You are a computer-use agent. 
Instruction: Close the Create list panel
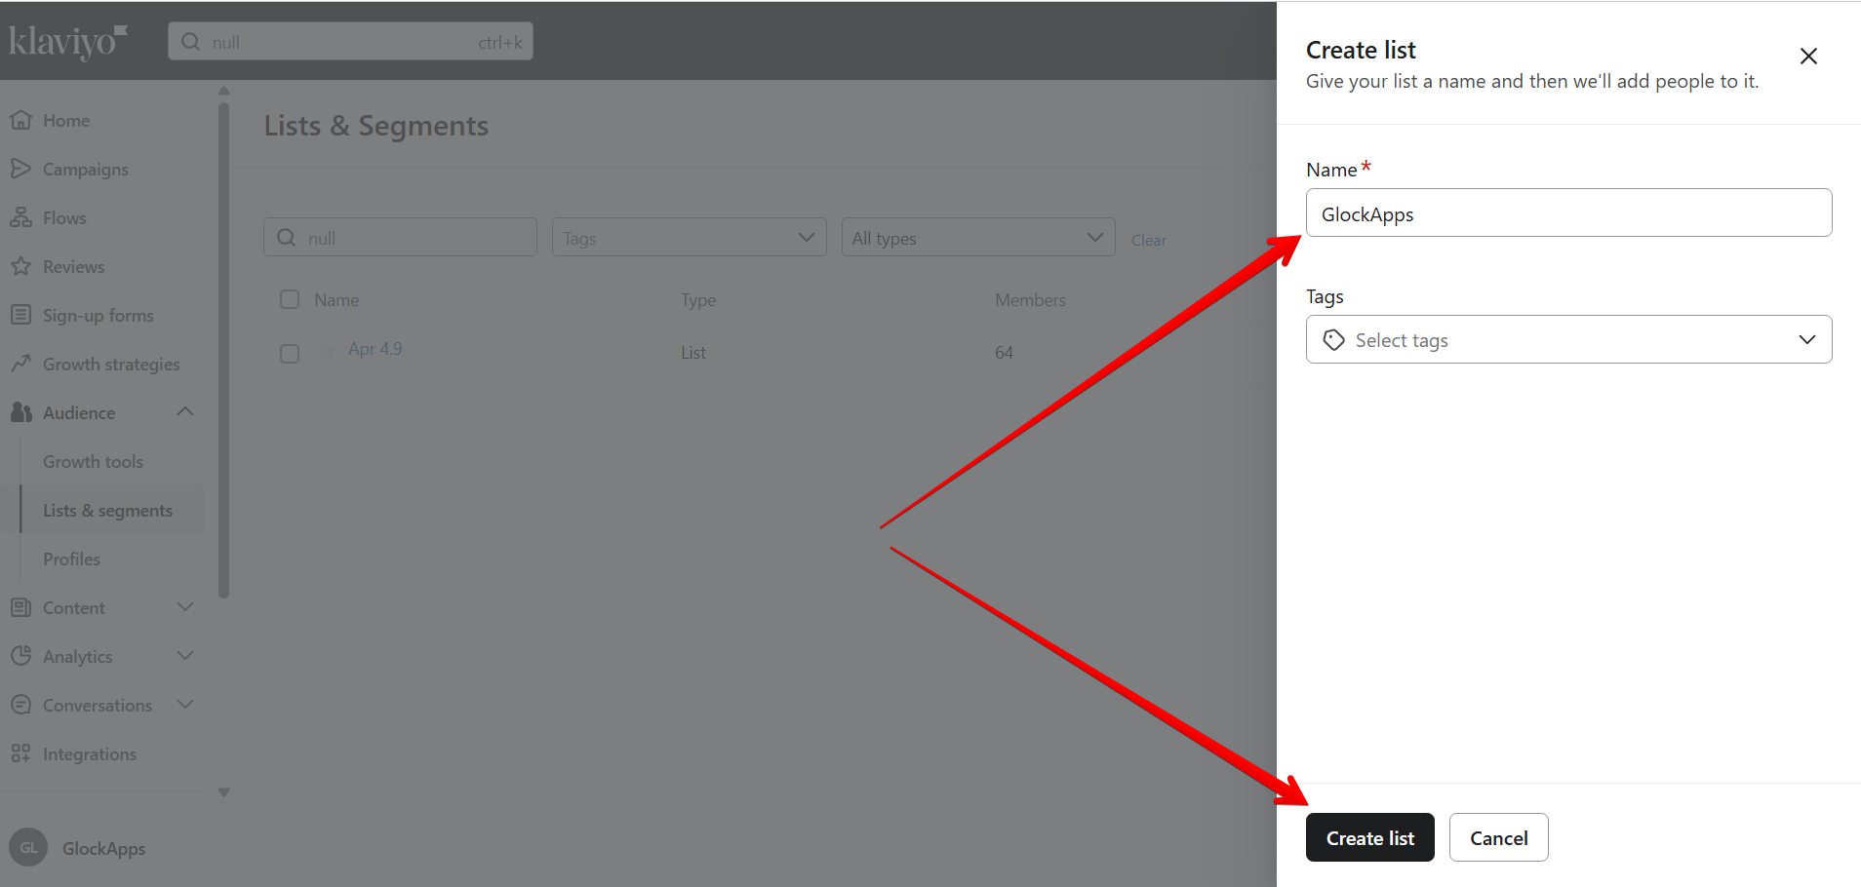tap(1808, 57)
